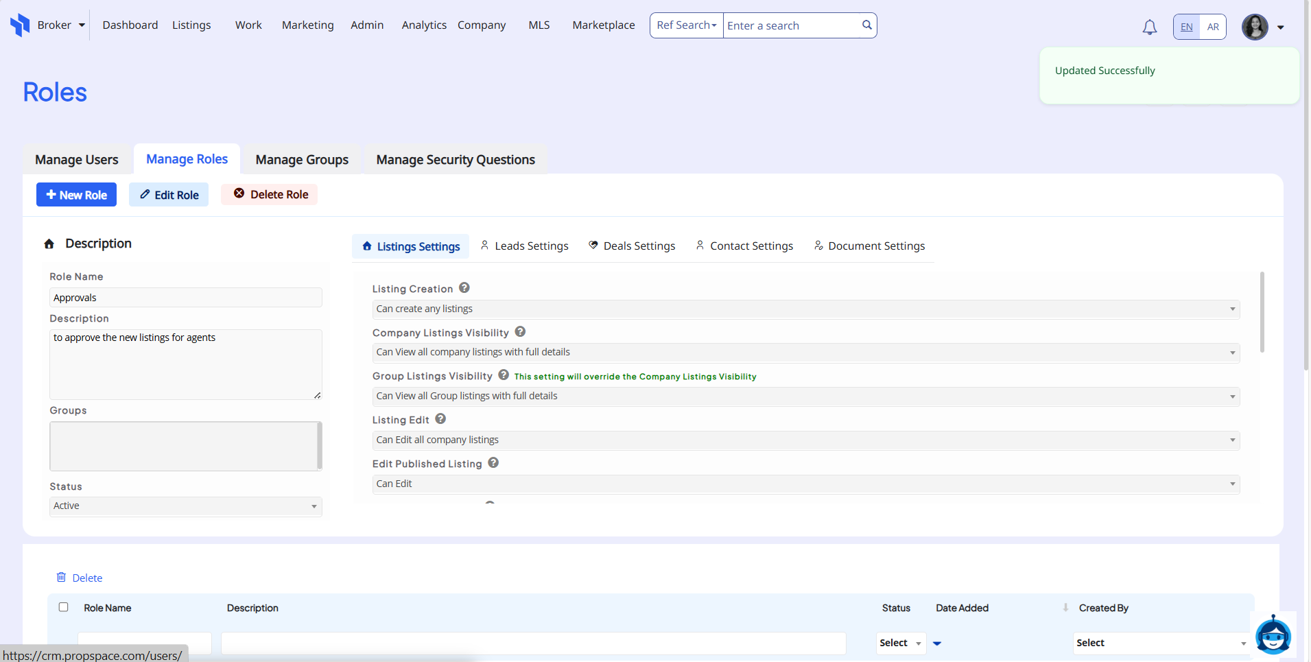Click help icon next to Company Listings Visibility
The height and width of the screenshot is (662, 1311).
click(520, 332)
